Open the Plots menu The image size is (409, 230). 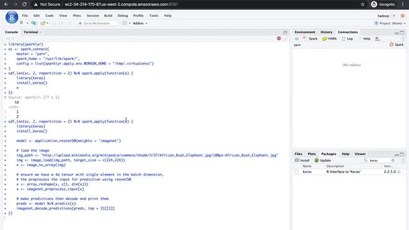(x=77, y=15)
